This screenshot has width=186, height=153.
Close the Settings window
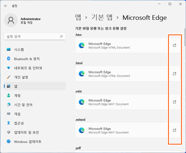180,4
